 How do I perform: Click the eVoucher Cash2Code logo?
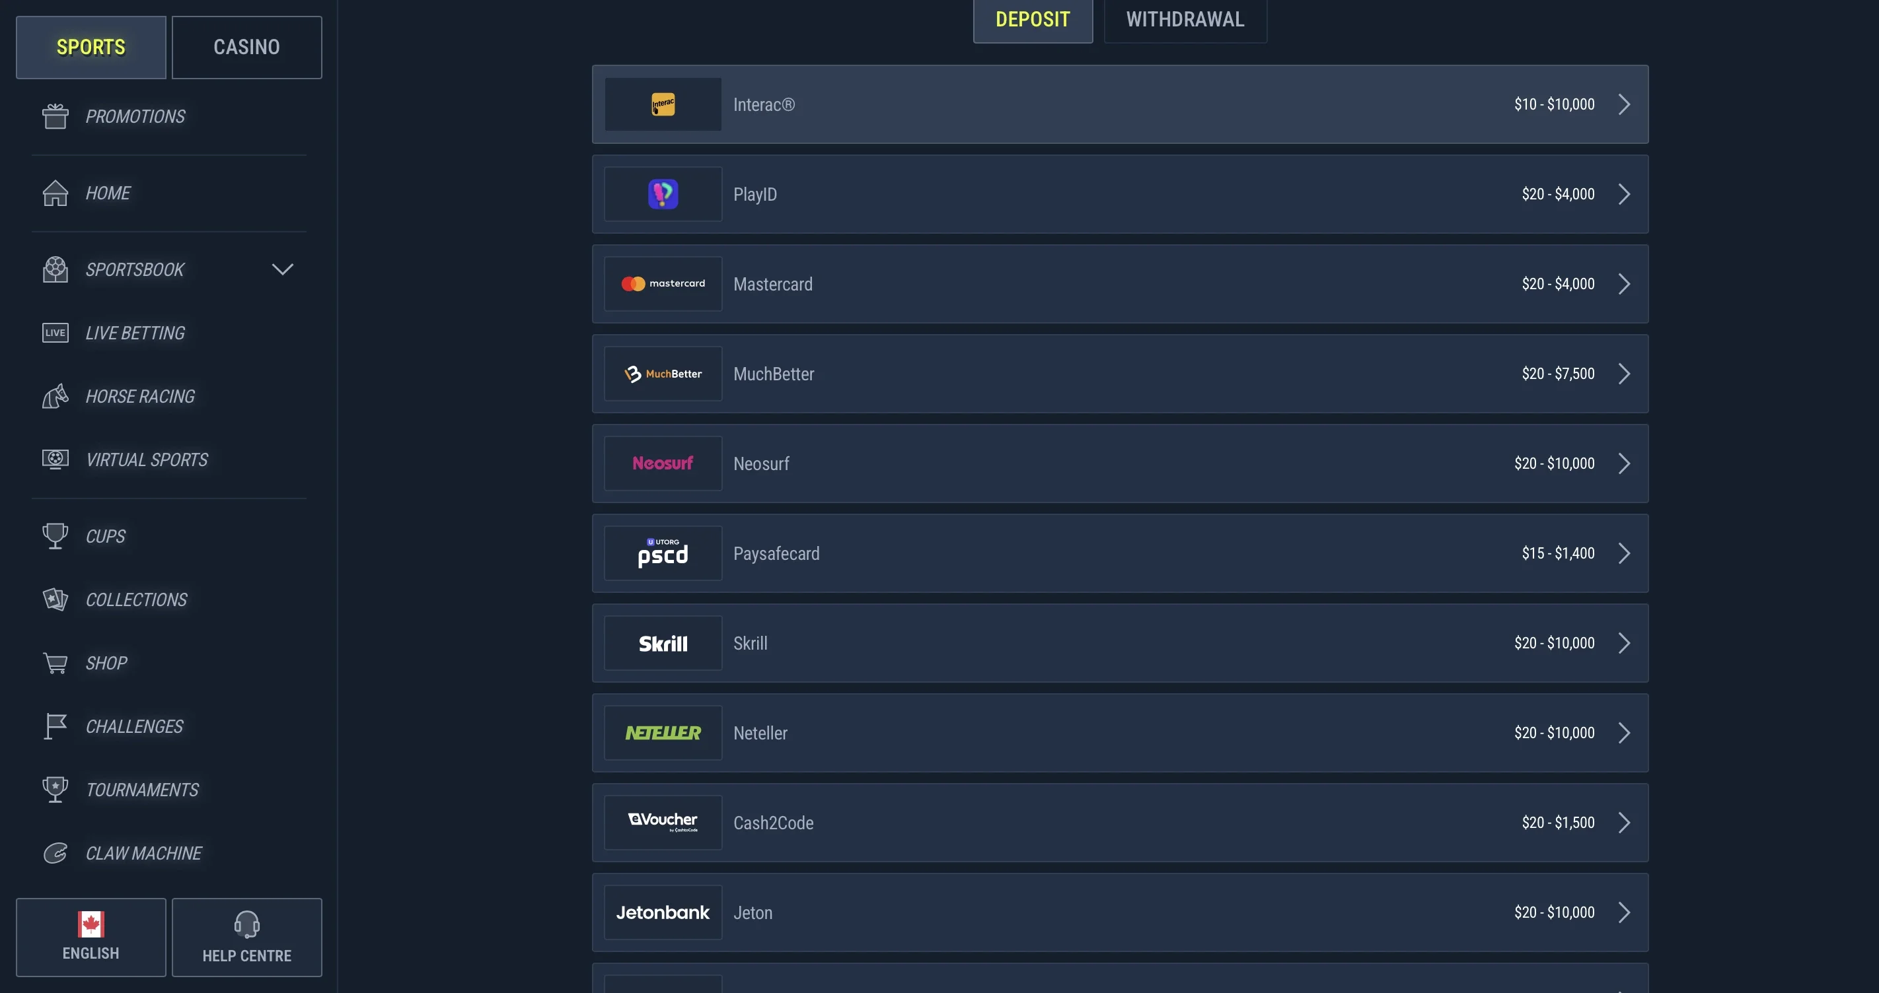(663, 823)
